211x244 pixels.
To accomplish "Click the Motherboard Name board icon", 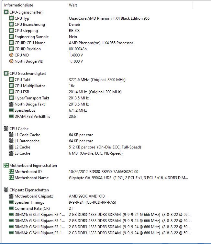I will [x=11, y=178].
